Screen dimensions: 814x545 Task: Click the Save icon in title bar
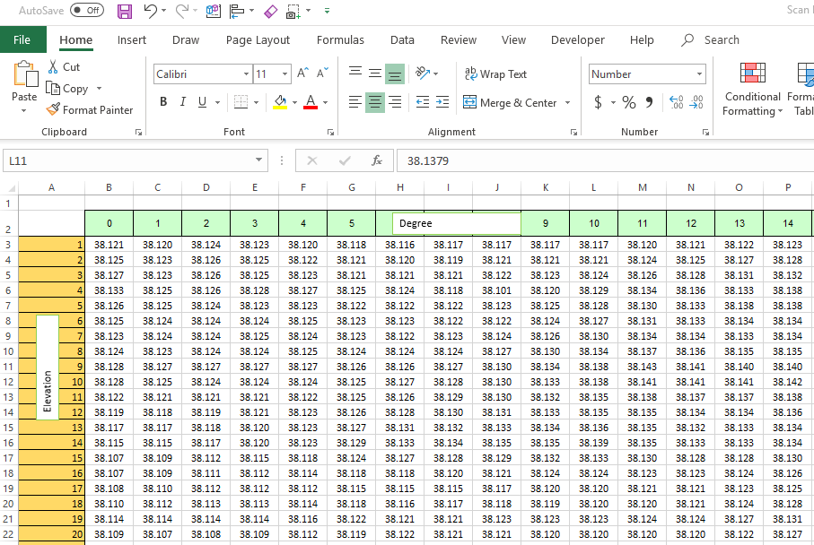[x=125, y=12]
